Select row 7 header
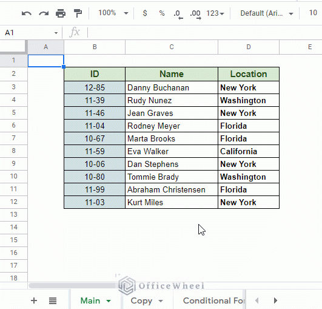The width and height of the screenshot is (322, 309). pyautogui.click(x=13, y=138)
